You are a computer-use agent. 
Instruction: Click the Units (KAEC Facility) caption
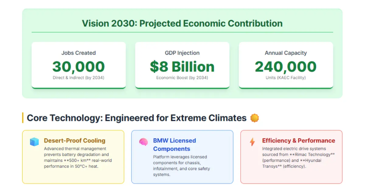(x=286, y=78)
